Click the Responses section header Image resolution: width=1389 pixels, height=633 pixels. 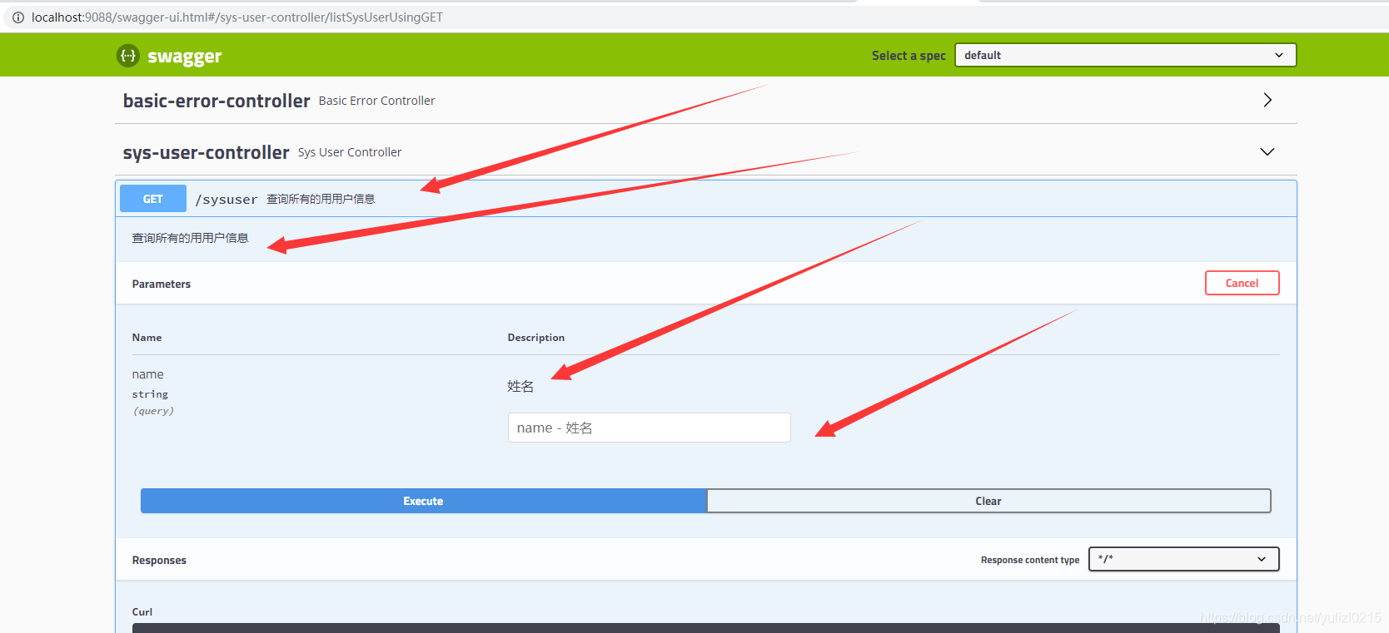159,561
